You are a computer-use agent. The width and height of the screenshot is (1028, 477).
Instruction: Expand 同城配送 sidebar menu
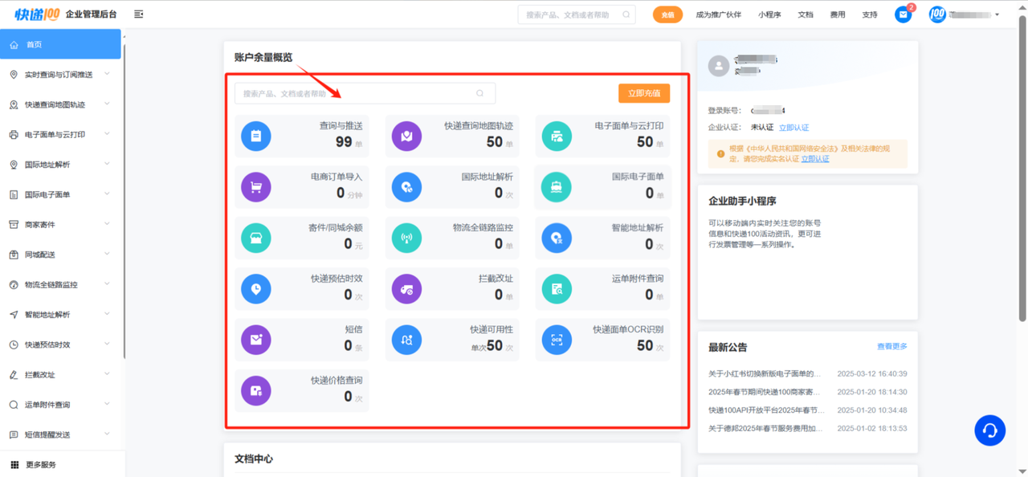62,255
